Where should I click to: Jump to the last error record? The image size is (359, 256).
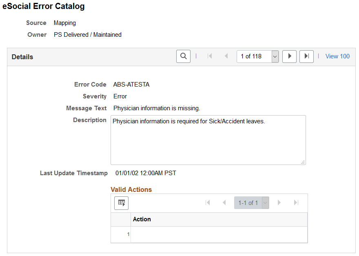click(306, 56)
